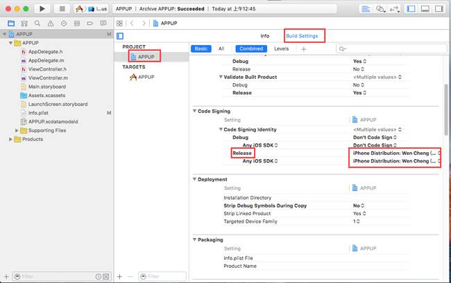
Task: Toggle the navigator panel visibility
Action: point(411,9)
